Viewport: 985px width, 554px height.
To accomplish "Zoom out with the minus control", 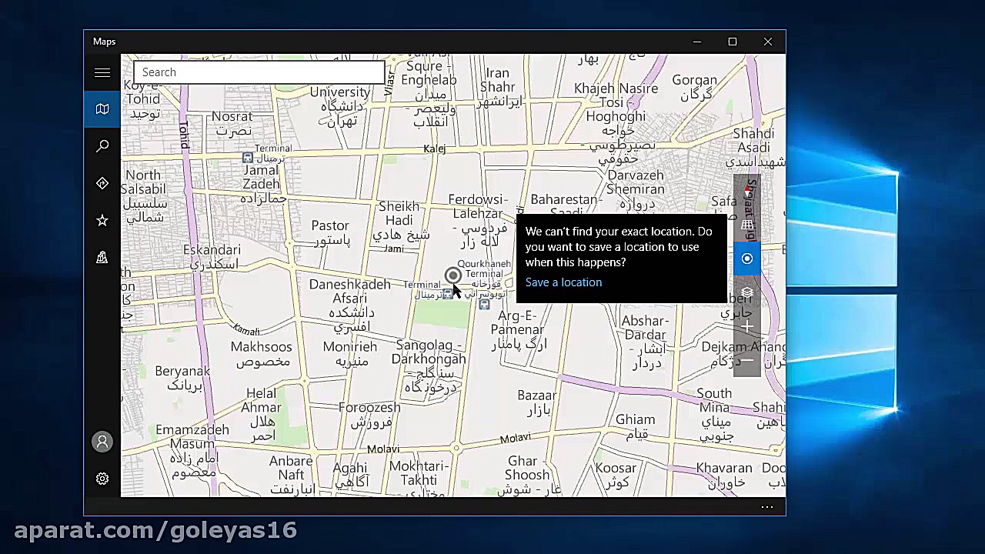I will (x=746, y=360).
